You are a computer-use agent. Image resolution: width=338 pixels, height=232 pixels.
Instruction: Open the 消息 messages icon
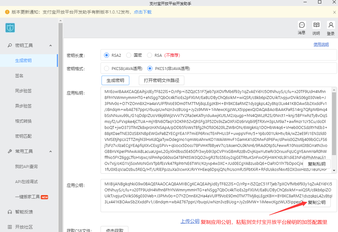click(x=302, y=25)
